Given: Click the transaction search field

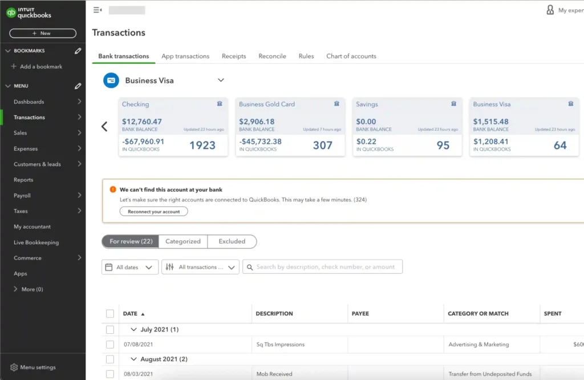Looking at the screenshot, I should pyautogui.click(x=323, y=267).
